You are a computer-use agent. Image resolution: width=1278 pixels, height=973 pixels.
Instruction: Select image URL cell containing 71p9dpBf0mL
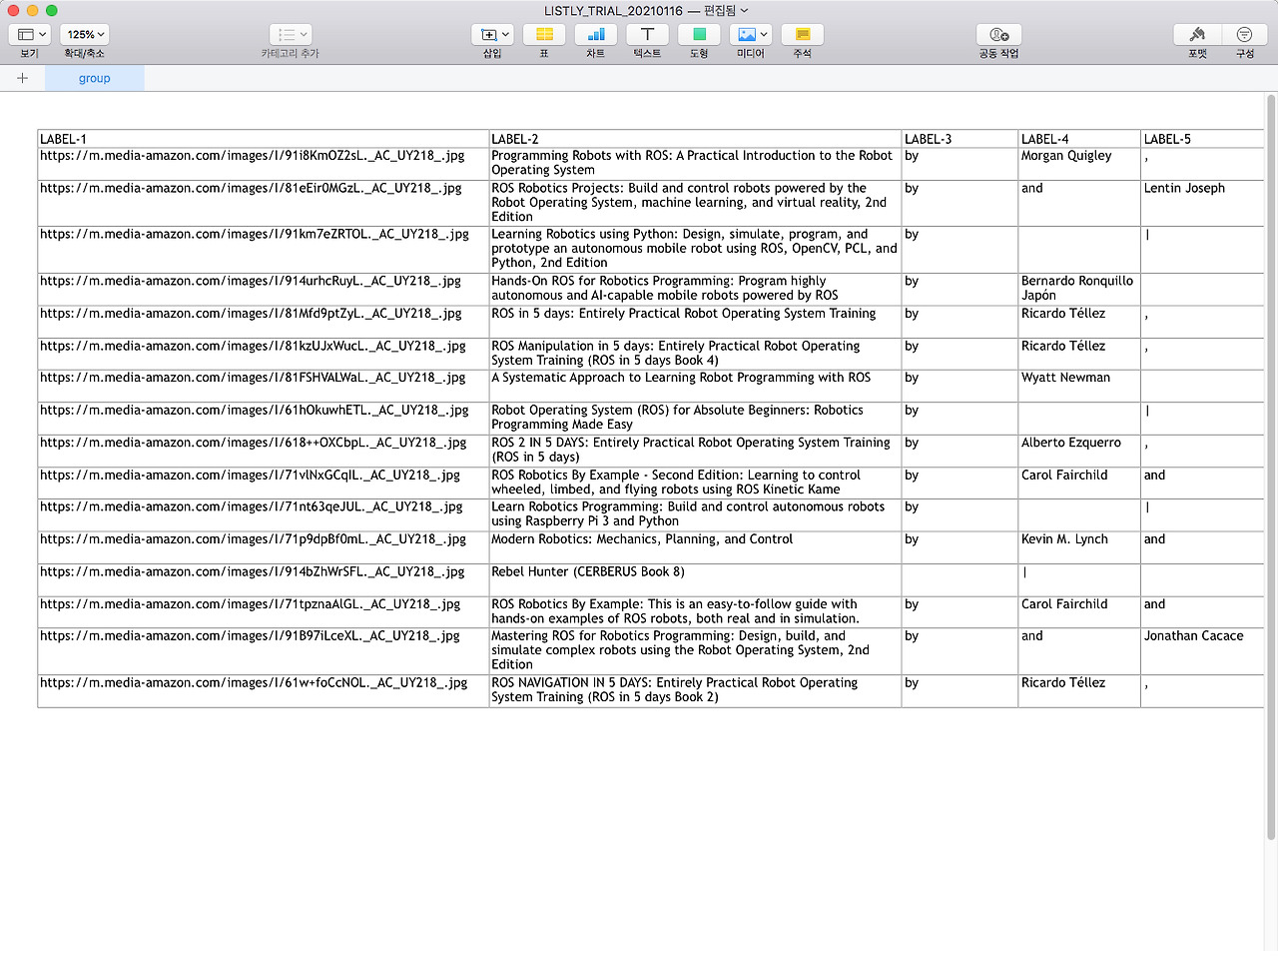[x=264, y=547]
